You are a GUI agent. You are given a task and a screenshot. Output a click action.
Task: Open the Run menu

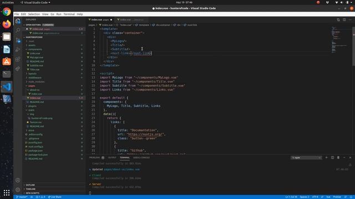pos(59,14)
